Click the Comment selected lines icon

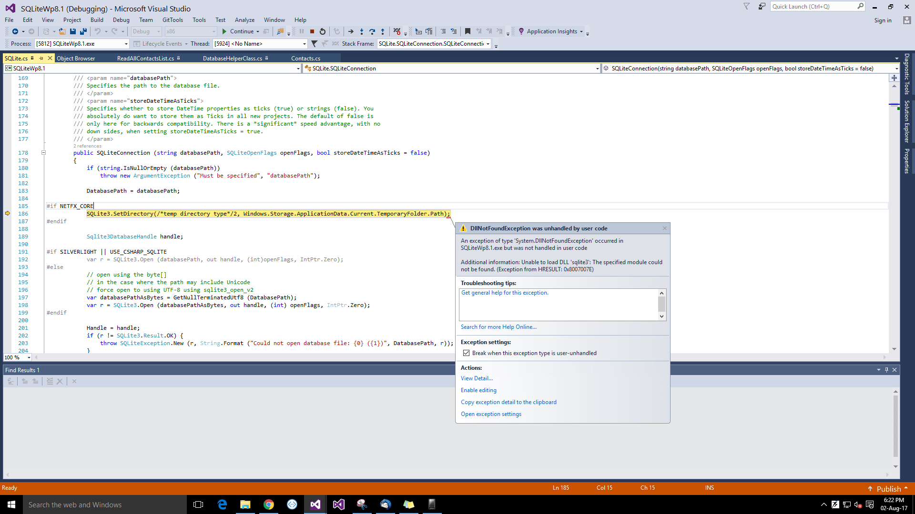pyautogui.click(x=443, y=31)
